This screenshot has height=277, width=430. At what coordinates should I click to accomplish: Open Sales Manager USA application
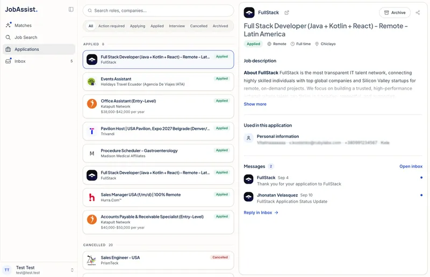pos(158,197)
